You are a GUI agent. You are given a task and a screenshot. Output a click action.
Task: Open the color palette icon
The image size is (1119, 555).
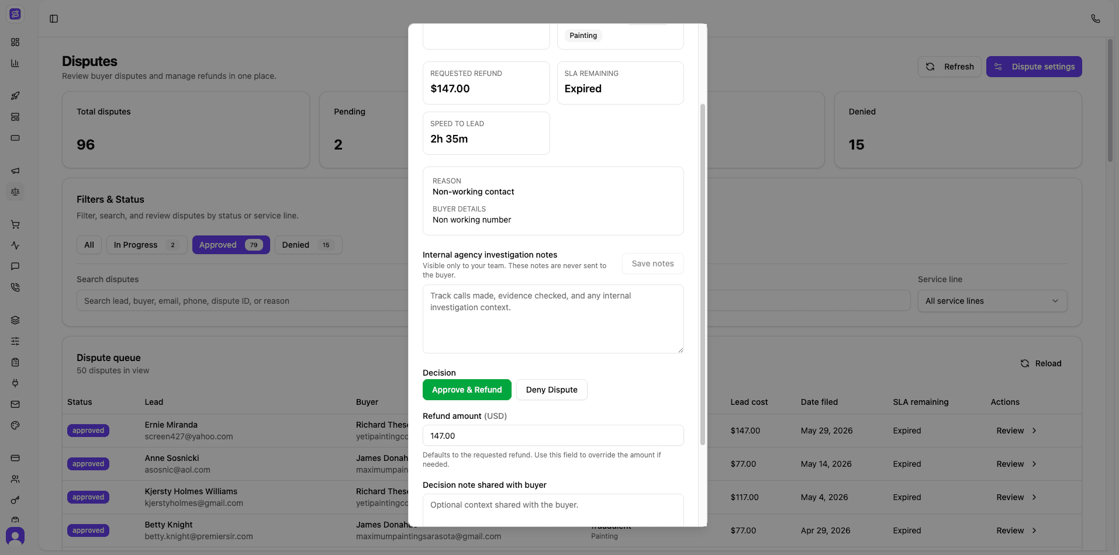(x=15, y=425)
